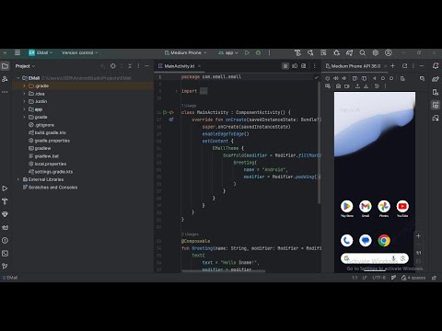Click the UTF-8 encoding status bar entry
Image resolution: width=442 pixels, height=331 pixels.
[378, 278]
